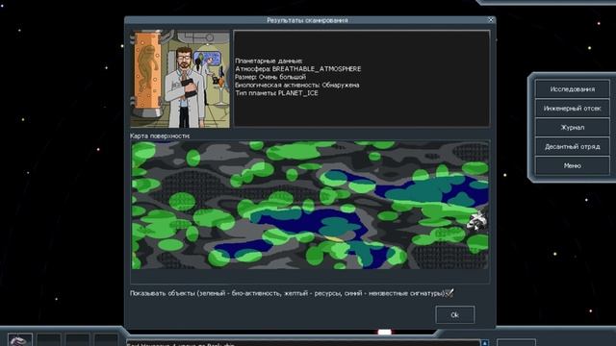Click the Ok button in scan results
Image resolution: width=616 pixels, height=346 pixels.
pyautogui.click(x=454, y=314)
